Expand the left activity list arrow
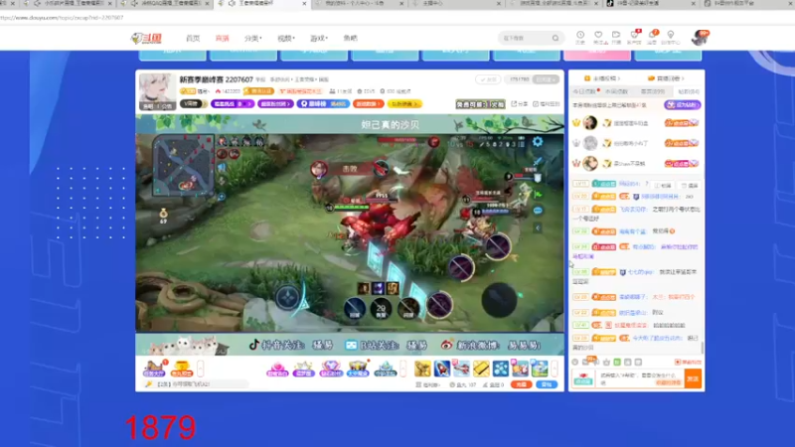This screenshot has width=795, height=447. 201,369
